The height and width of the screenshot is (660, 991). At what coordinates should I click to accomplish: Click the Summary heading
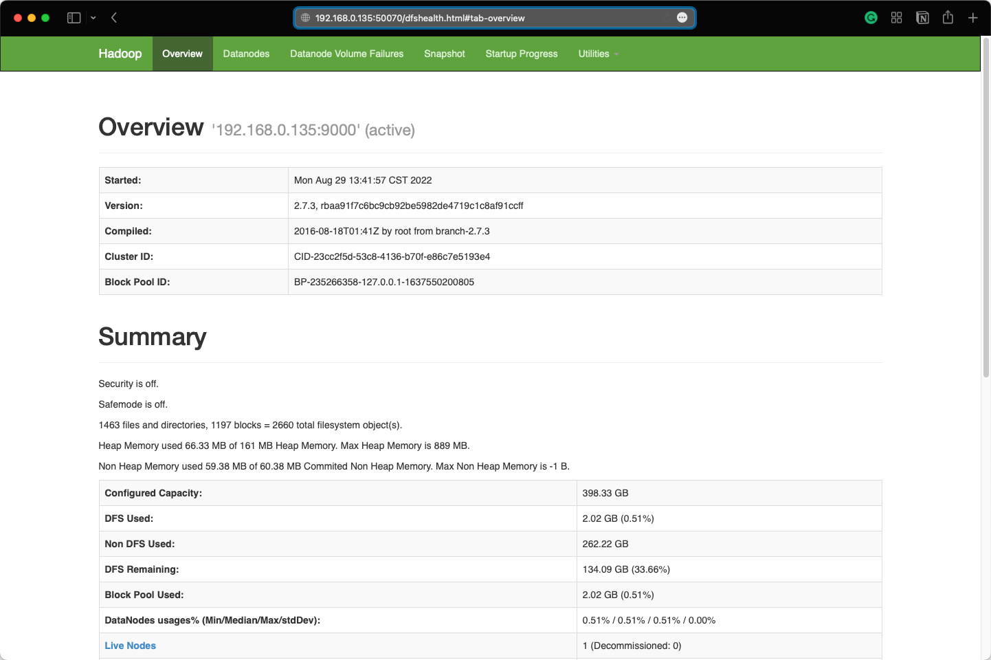(153, 337)
